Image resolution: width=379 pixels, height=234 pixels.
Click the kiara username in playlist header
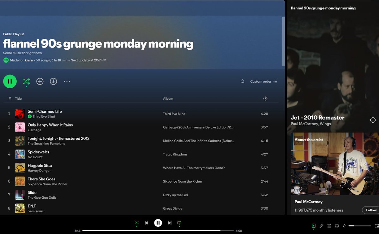[28, 60]
